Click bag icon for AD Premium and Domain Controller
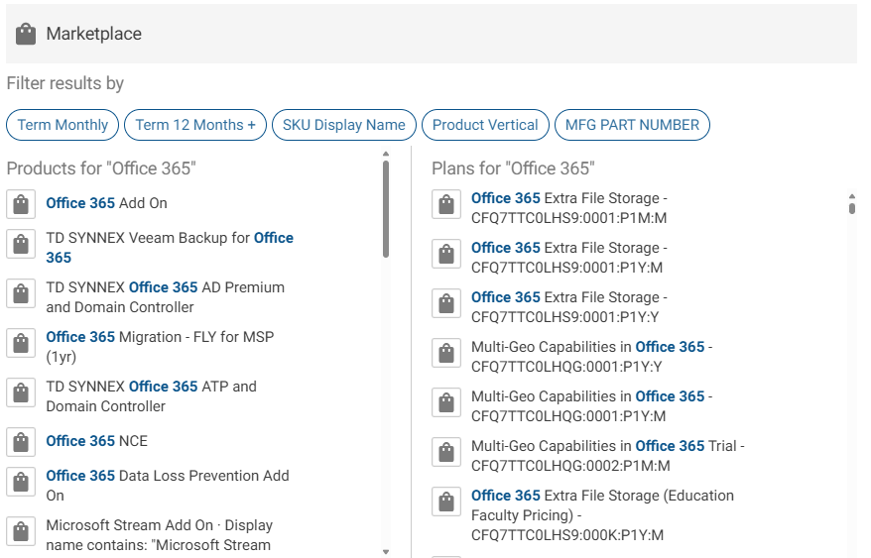871x558 pixels. click(21, 293)
